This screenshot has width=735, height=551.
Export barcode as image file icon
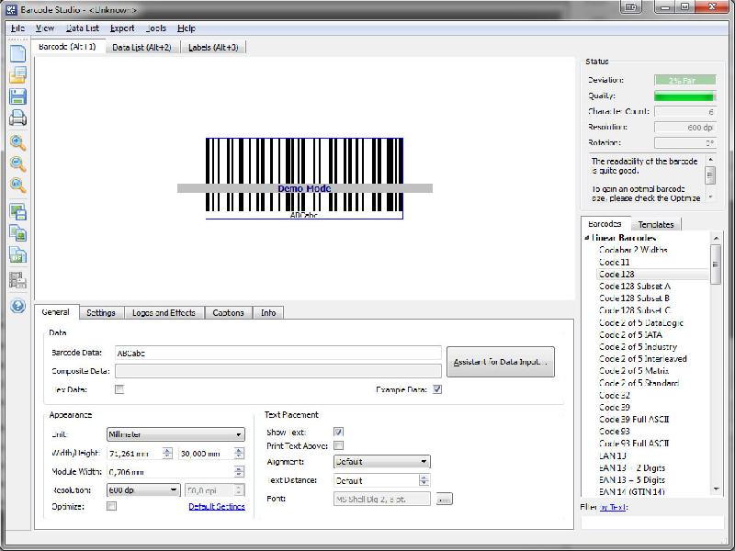pyautogui.click(x=17, y=212)
